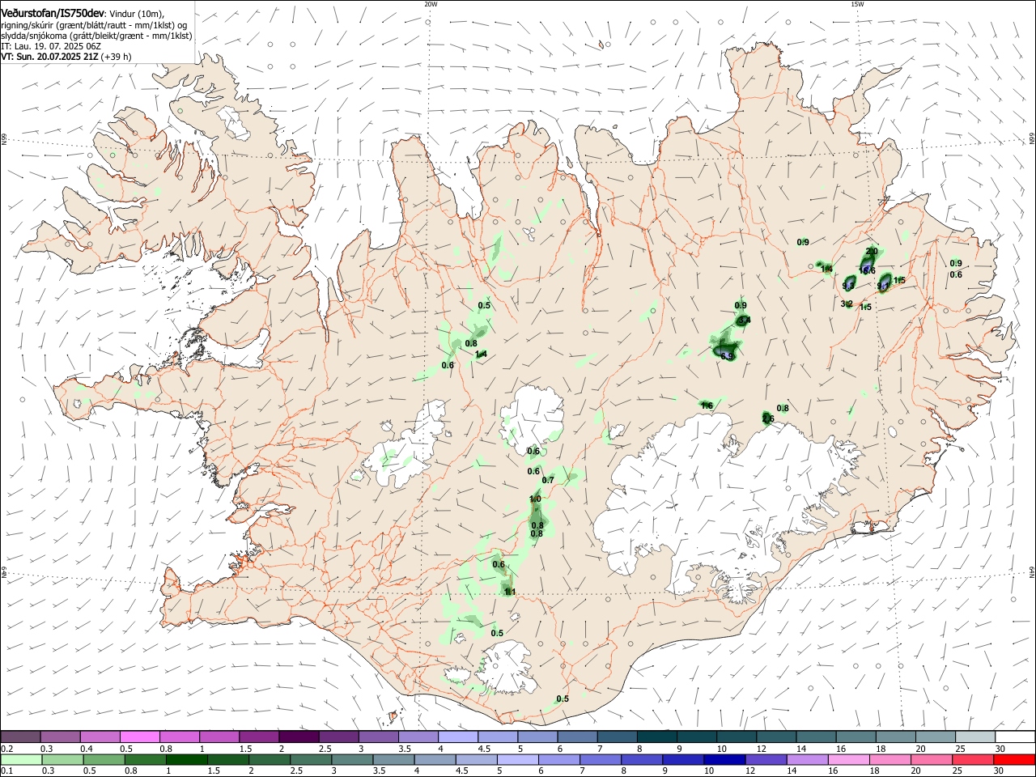The width and height of the screenshot is (1036, 777).
Task: Pick the 8 dark teal swatch, upper legend row
Action: tap(656, 737)
